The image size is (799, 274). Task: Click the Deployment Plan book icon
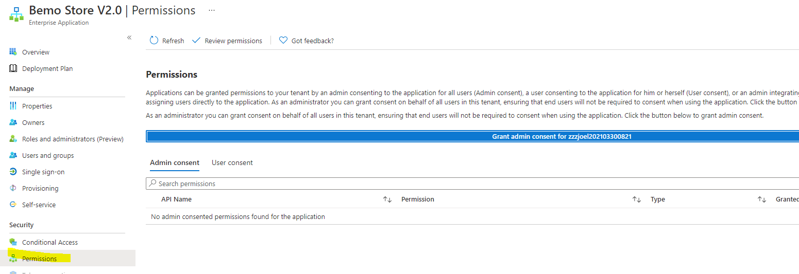pos(13,68)
